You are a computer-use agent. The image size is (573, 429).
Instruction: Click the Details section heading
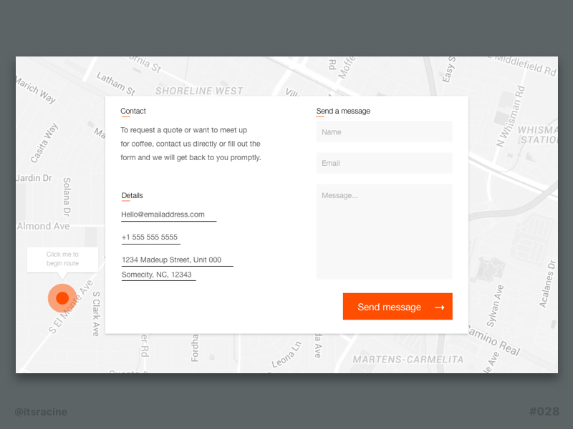(x=132, y=195)
